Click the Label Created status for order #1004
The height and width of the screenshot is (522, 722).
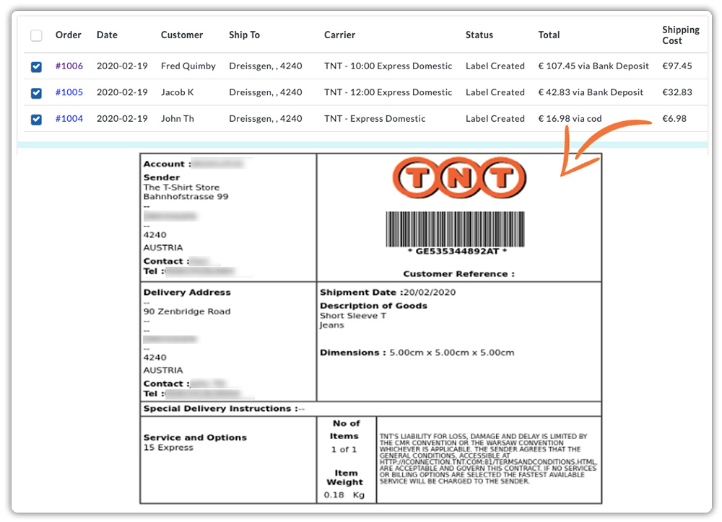pyautogui.click(x=495, y=118)
